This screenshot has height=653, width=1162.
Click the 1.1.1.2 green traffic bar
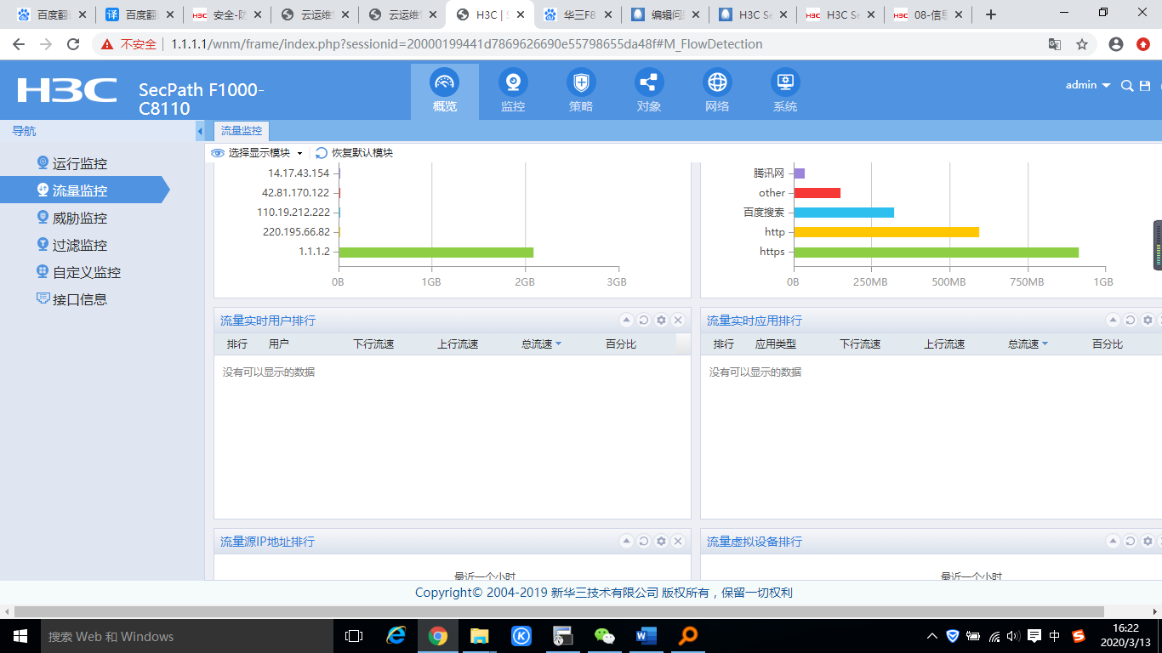point(436,252)
